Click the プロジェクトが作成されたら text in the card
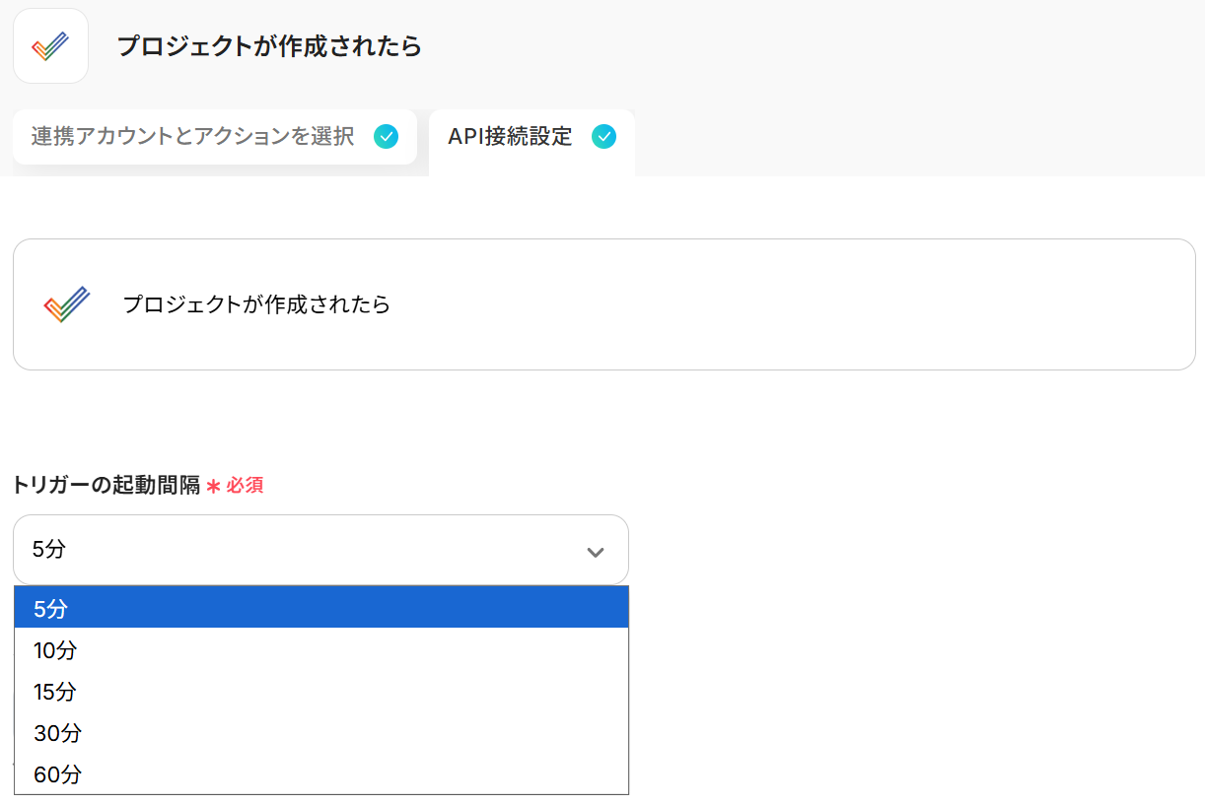 (256, 304)
